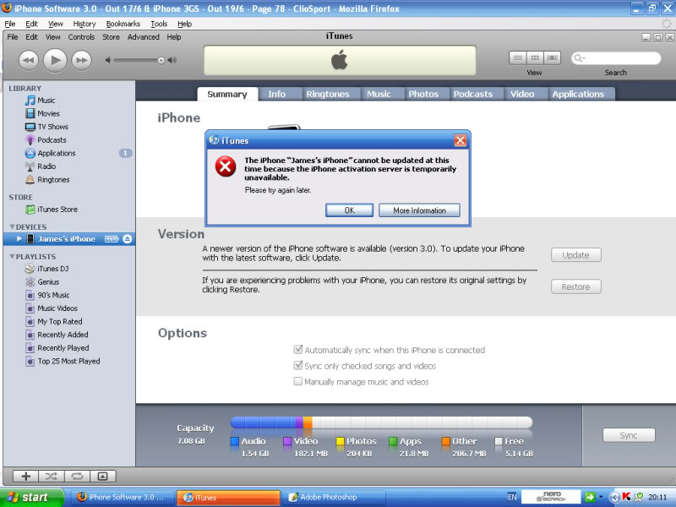Eject James's iPhone from devices list

(127, 239)
